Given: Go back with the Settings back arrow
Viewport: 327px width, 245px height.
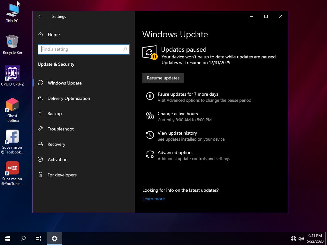Looking at the screenshot, I should (x=40, y=16).
